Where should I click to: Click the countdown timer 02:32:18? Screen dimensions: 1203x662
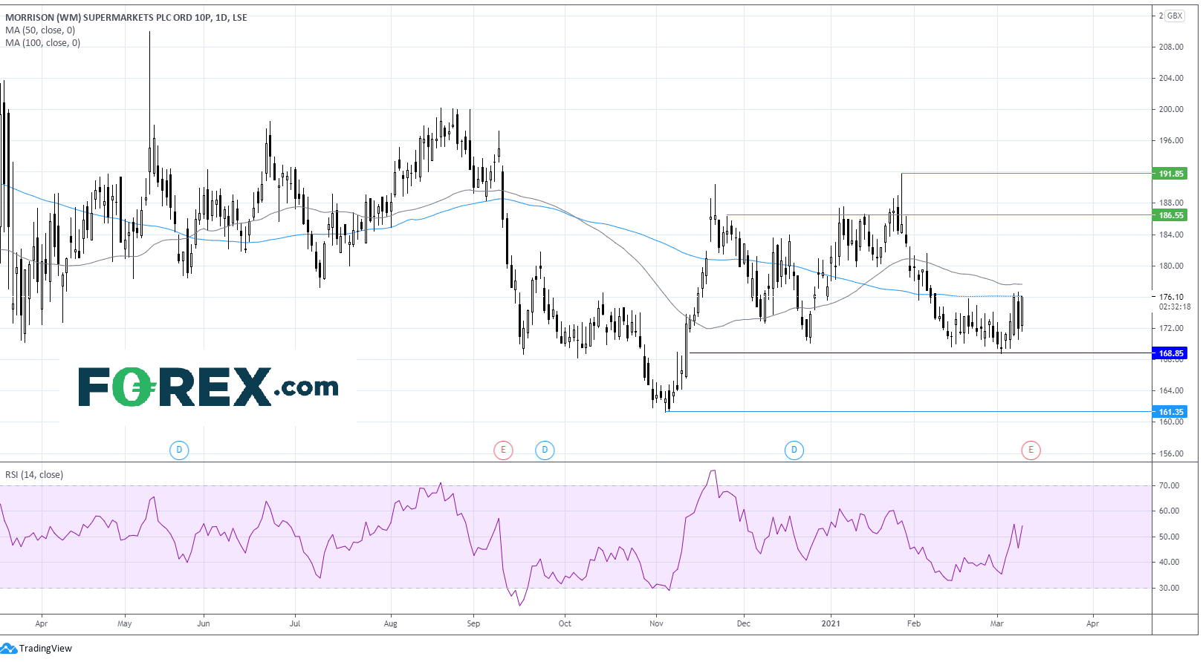tap(1175, 307)
